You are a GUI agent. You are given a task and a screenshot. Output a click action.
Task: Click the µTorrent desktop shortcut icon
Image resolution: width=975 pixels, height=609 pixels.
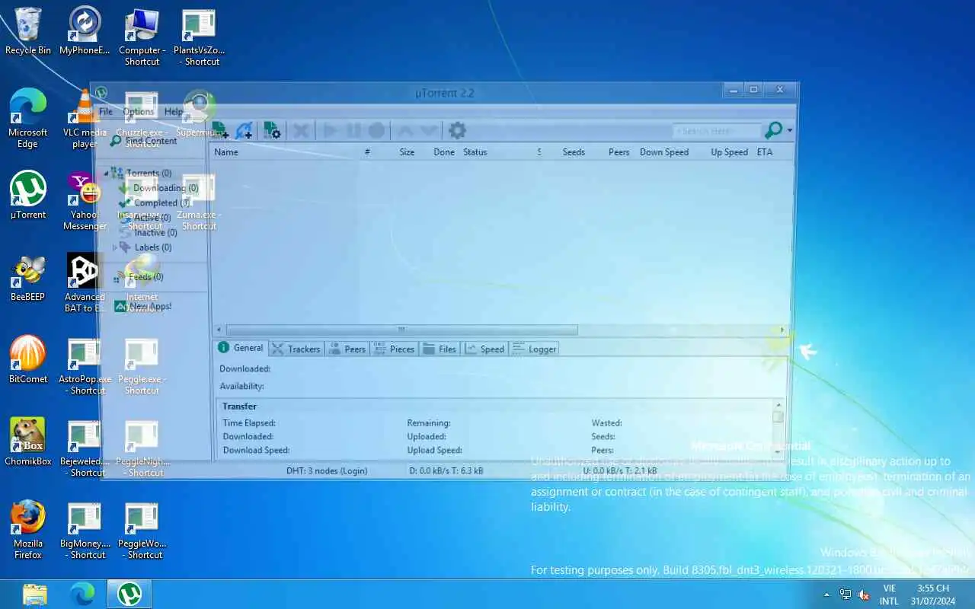point(28,195)
